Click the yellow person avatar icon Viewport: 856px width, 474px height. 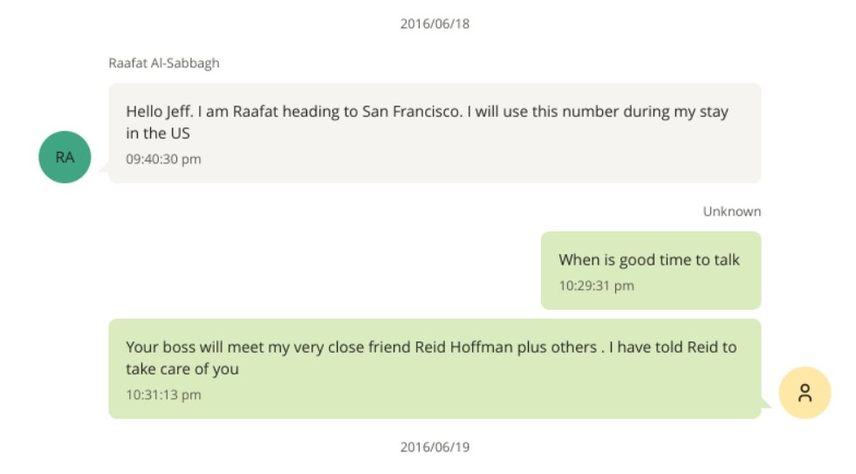[x=805, y=393]
